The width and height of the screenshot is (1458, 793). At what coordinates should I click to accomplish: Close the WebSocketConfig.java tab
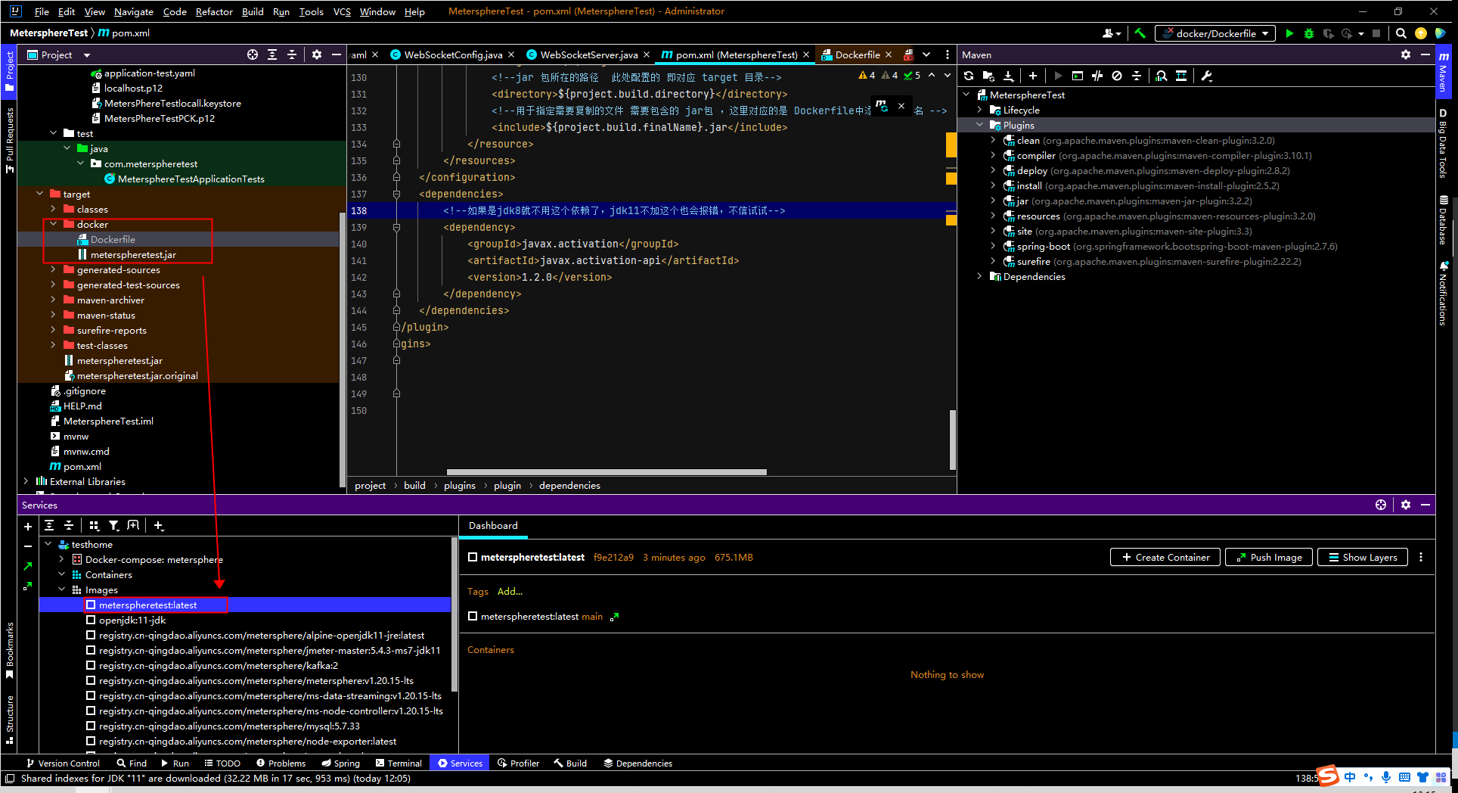click(x=512, y=54)
